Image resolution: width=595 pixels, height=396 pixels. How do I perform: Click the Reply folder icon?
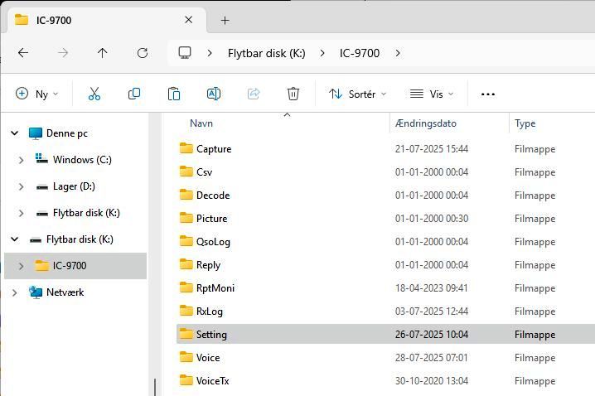click(186, 264)
